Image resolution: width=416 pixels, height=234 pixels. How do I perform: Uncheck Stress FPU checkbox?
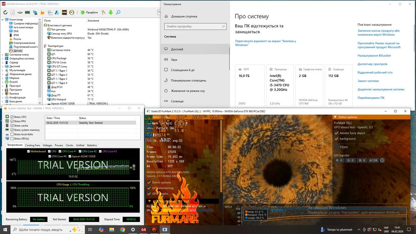(12, 121)
